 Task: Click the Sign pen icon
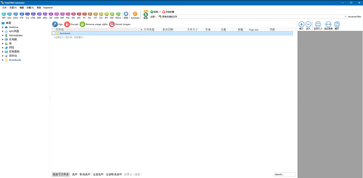pyautogui.click(x=55, y=24)
